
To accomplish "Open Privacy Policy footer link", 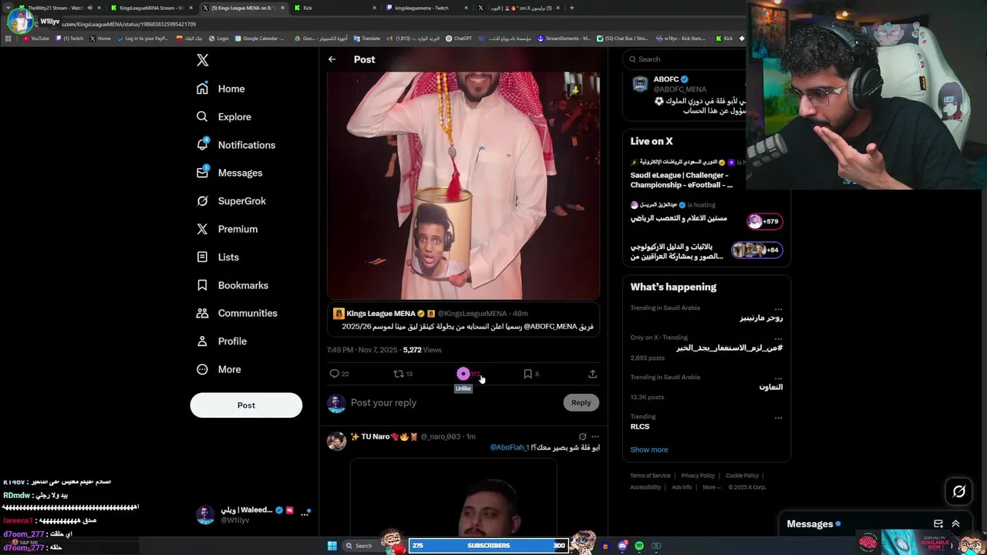I will pyautogui.click(x=698, y=476).
